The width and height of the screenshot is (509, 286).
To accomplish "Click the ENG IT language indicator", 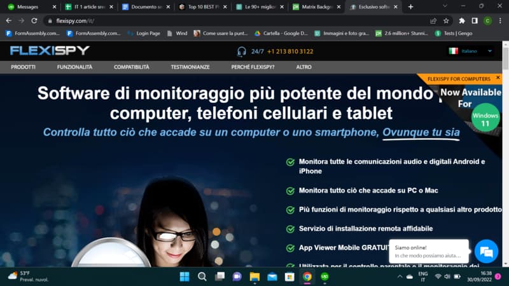I will click(423, 276).
